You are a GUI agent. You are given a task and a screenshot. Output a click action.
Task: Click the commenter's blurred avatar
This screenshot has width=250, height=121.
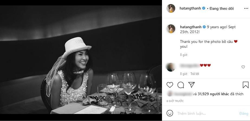(x=171, y=67)
